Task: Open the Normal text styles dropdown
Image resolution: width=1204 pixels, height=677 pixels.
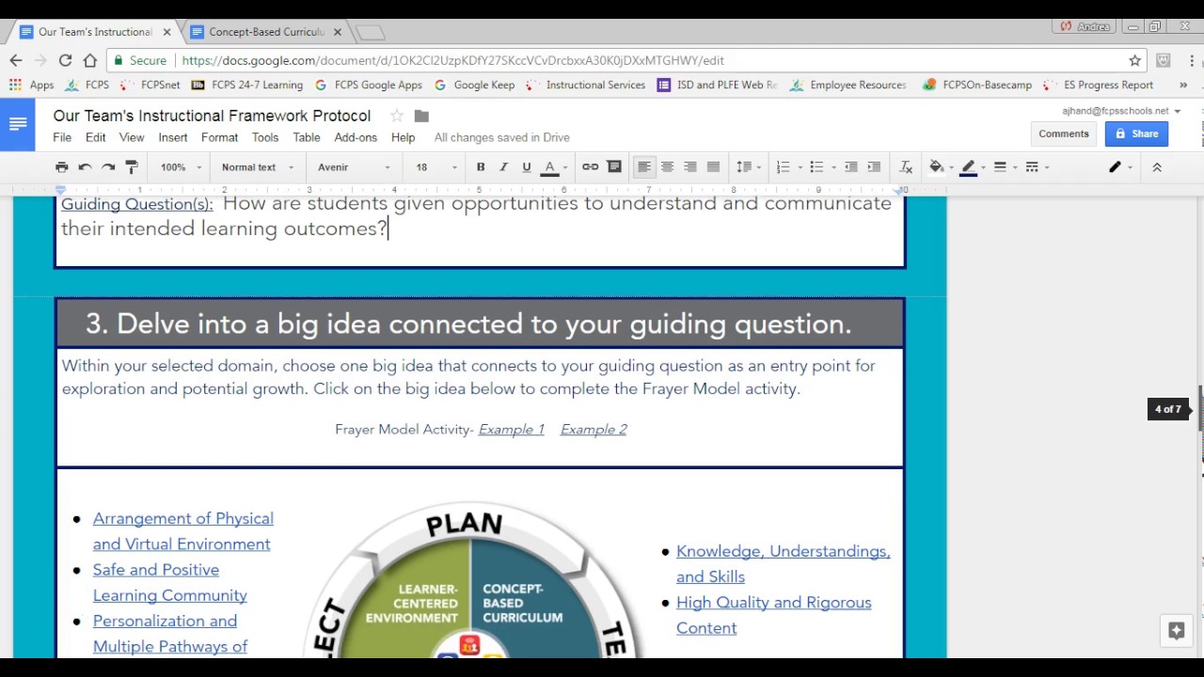Action: (x=257, y=167)
